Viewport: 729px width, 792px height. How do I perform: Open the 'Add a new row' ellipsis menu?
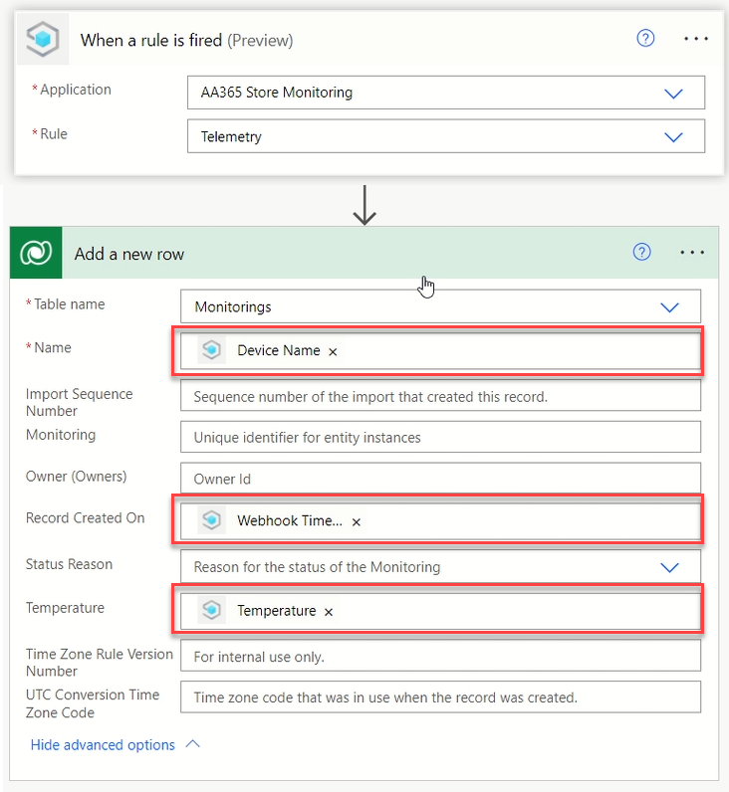tap(692, 252)
